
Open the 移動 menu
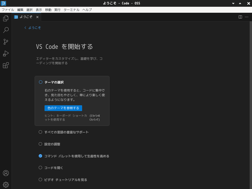point(48,10)
